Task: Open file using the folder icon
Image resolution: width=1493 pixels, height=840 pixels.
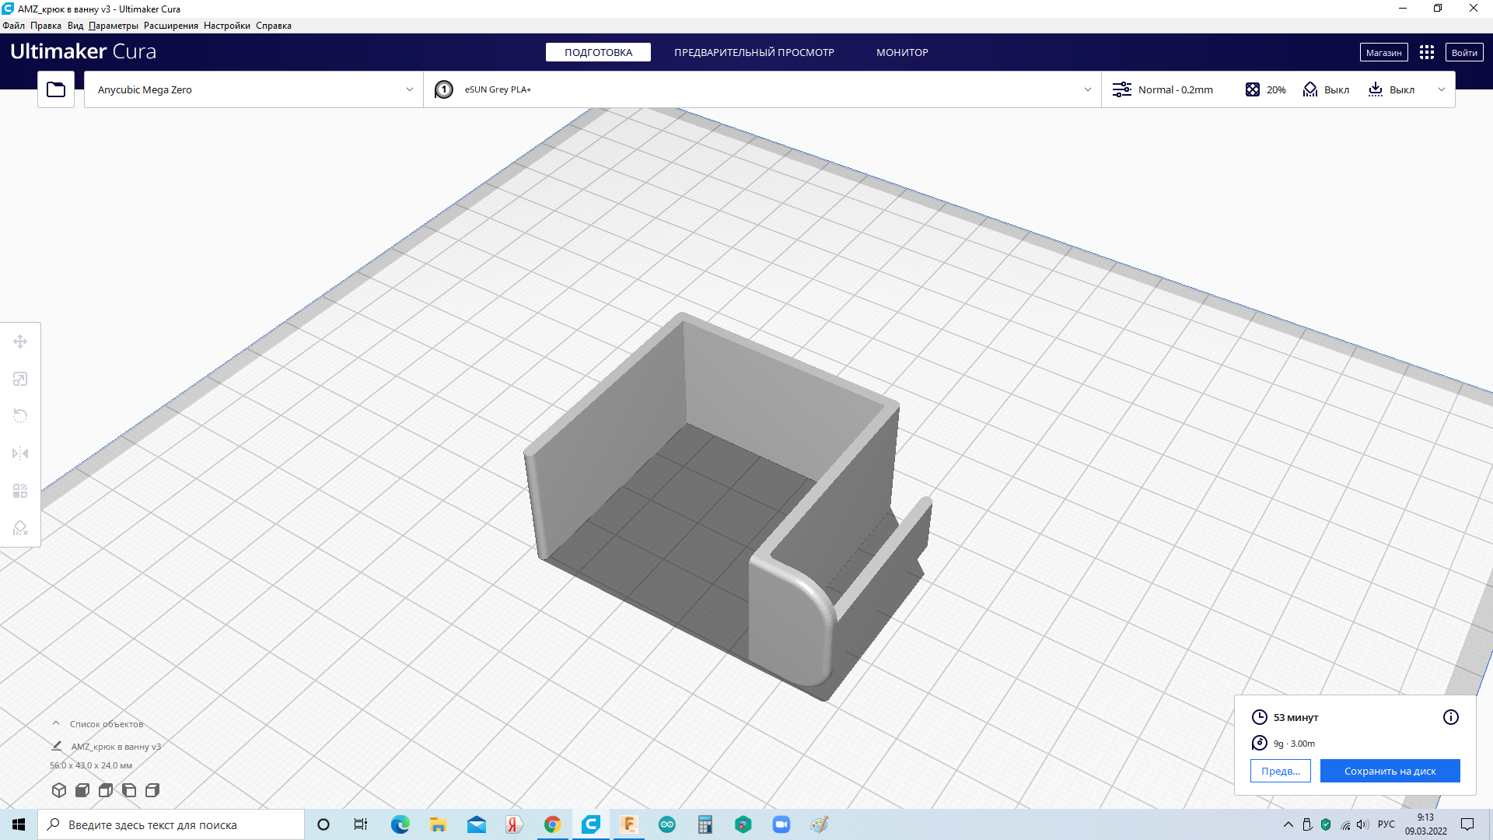Action: [x=56, y=89]
